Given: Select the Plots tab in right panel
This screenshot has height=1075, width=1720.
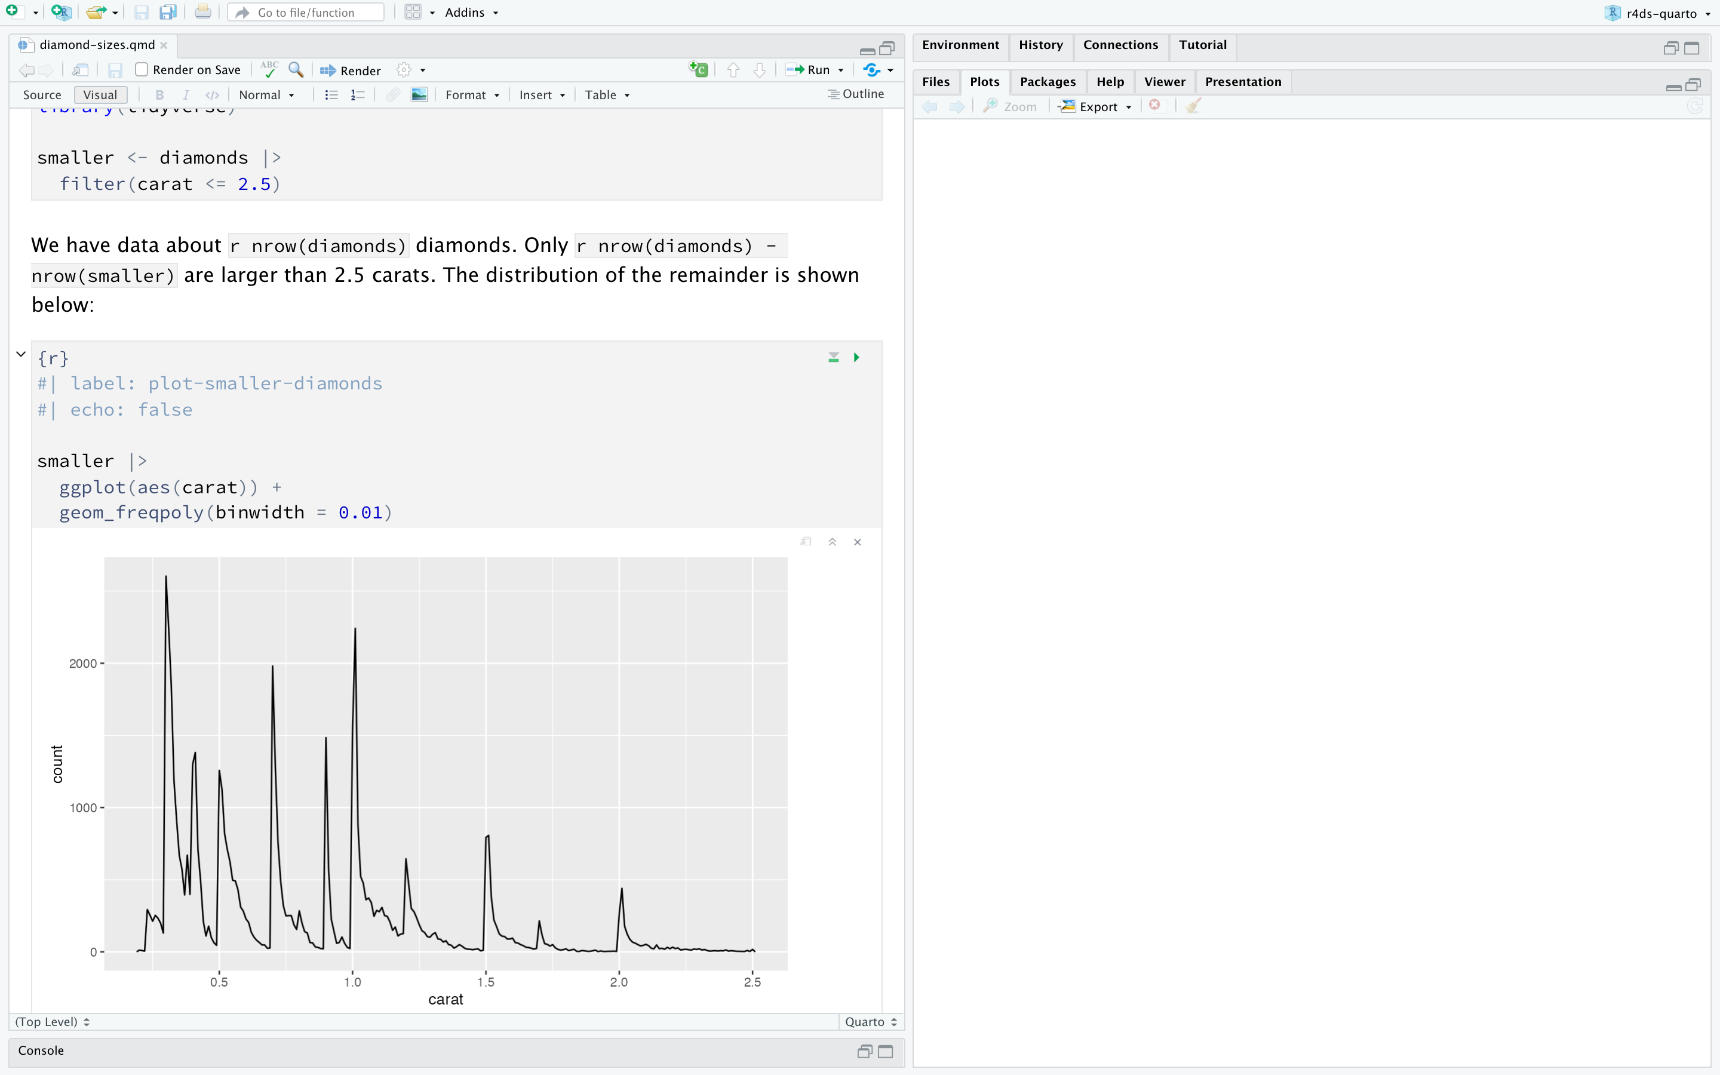Looking at the screenshot, I should coord(984,81).
